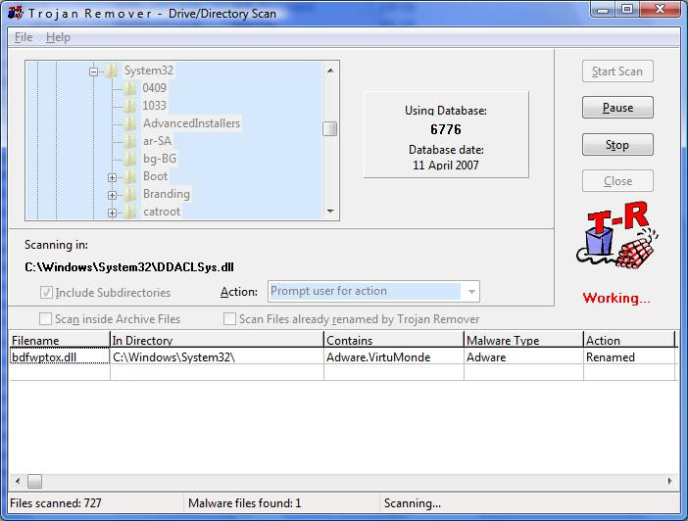Click the Action column header
The height and width of the screenshot is (521, 688).
629,341
